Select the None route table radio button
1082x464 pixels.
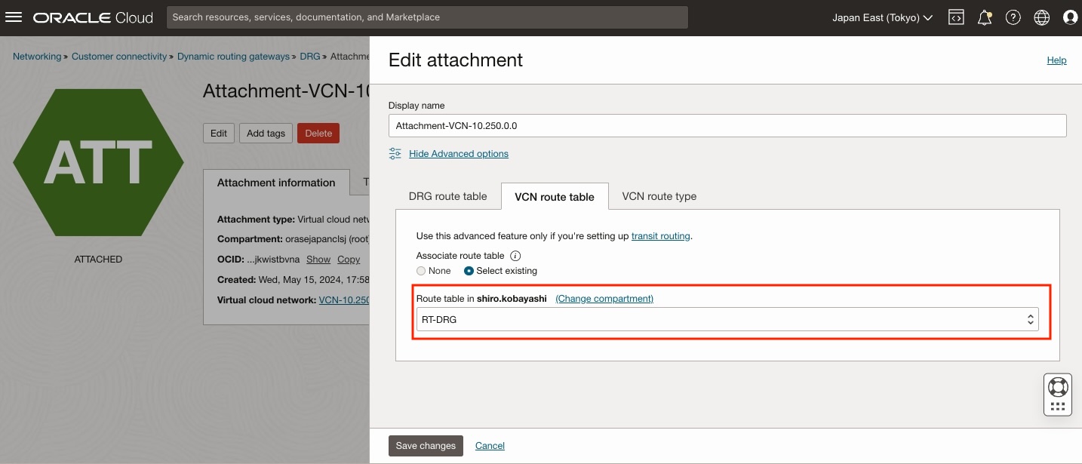pyautogui.click(x=421, y=271)
